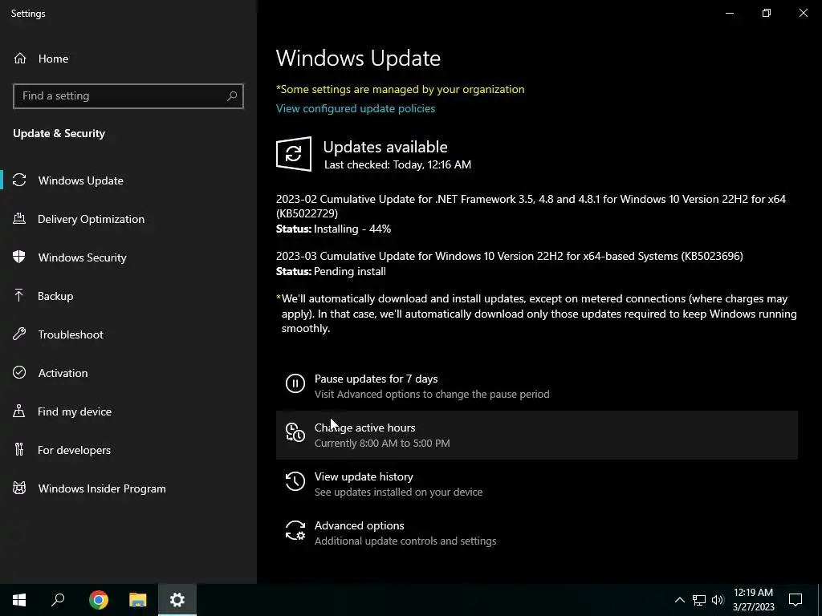Click the Windows Update sync arrows icon in sidebar
The image size is (822, 616).
(x=19, y=180)
